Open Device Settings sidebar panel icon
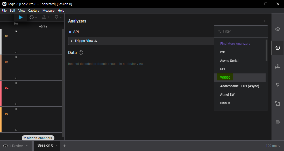284x151 pixels. pos(278,29)
